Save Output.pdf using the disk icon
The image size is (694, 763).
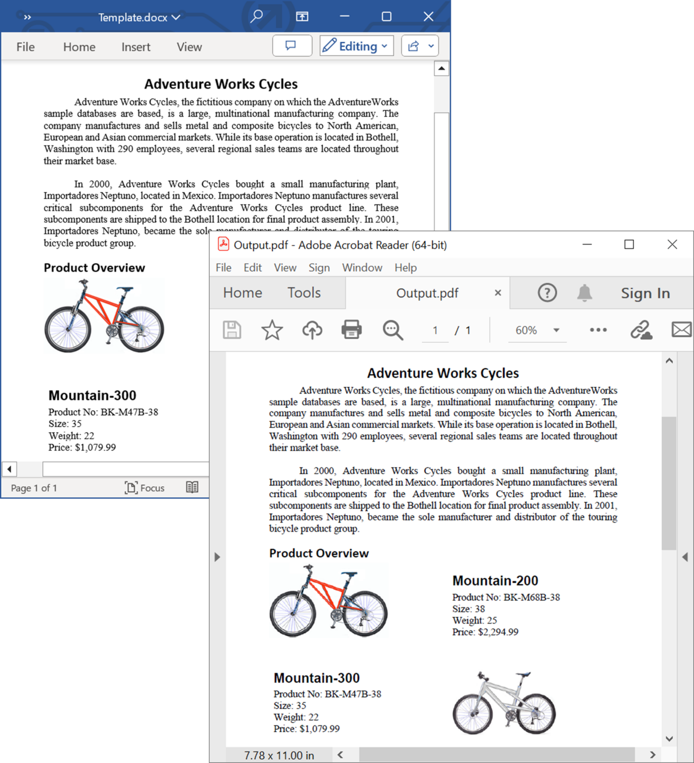[231, 329]
